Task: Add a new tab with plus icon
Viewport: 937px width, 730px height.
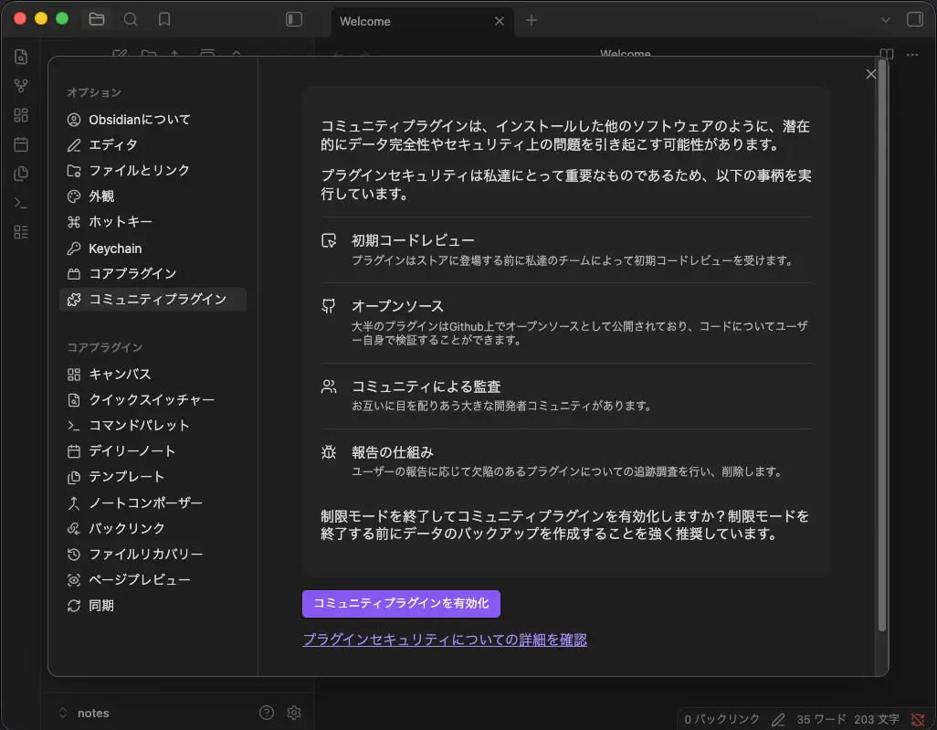Action: 532,20
